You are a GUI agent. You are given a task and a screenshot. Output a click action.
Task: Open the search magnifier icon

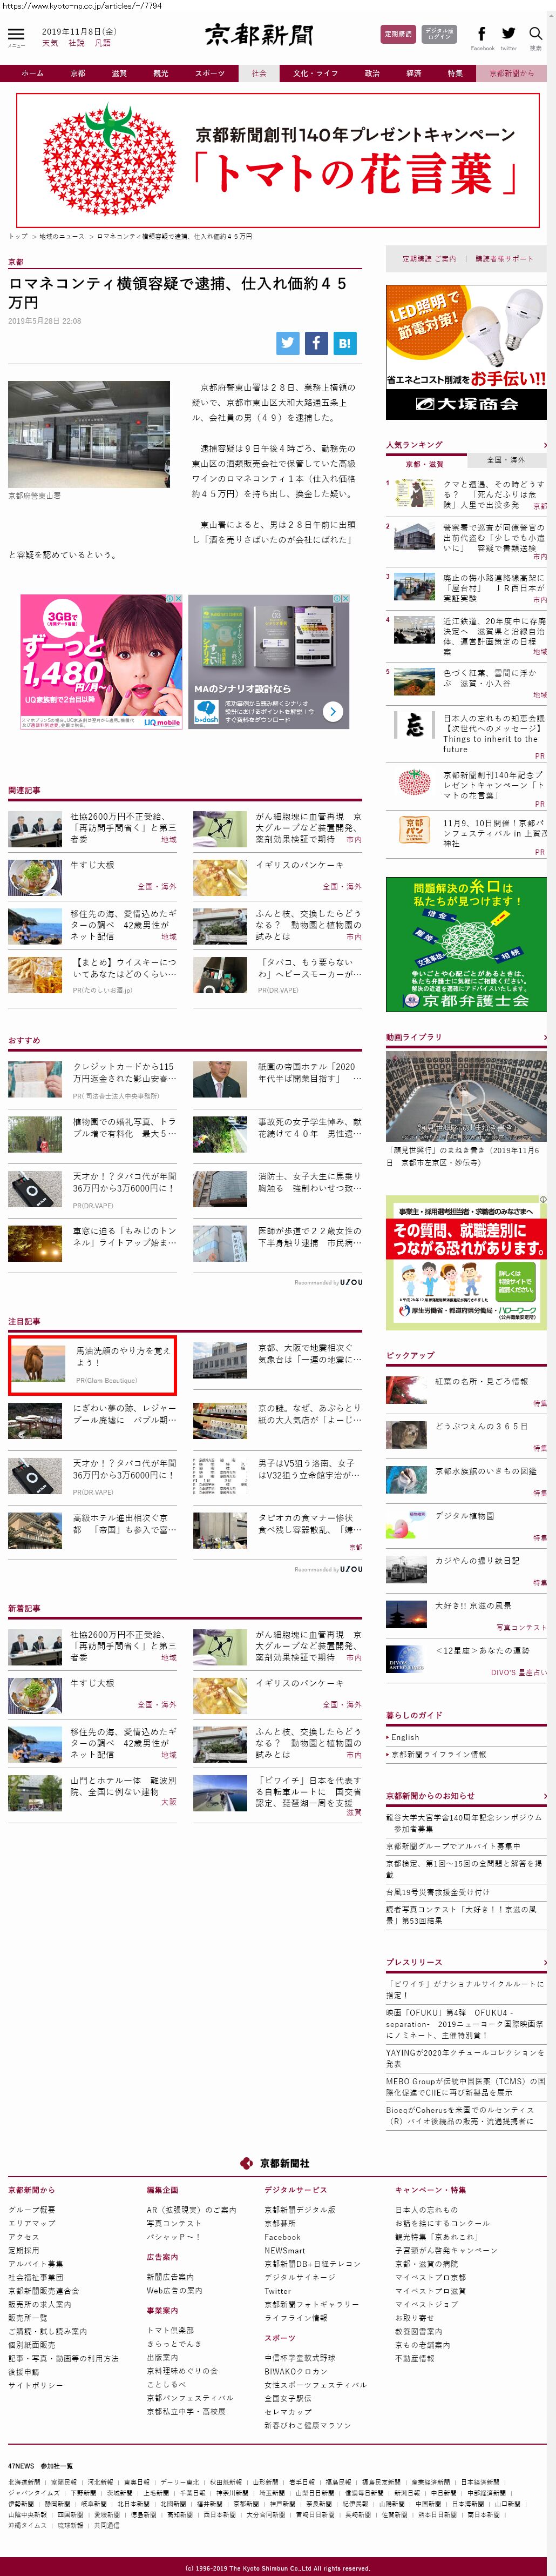(x=536, y=34)
